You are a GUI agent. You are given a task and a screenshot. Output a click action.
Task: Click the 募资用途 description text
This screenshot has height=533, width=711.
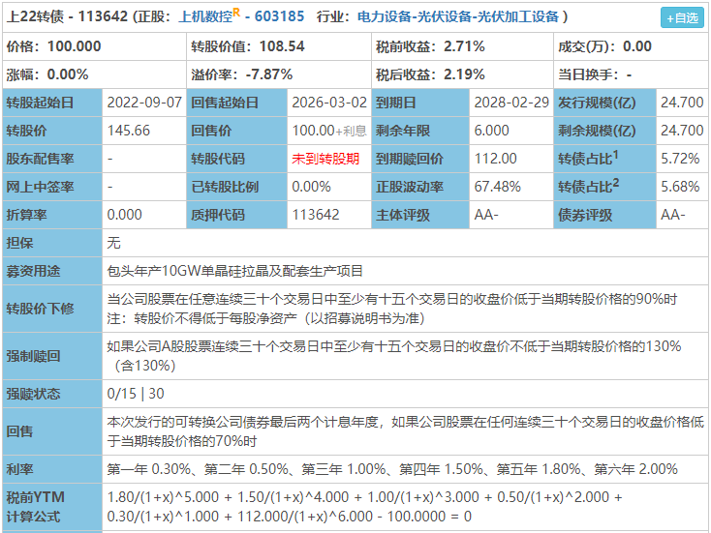pyautogui.click(x=234, y=271)
